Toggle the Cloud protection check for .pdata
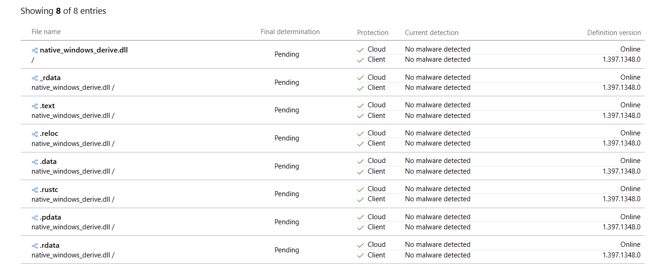Image resolution: width=668 pixels, height=274 pixels. (x=361, y=216)
